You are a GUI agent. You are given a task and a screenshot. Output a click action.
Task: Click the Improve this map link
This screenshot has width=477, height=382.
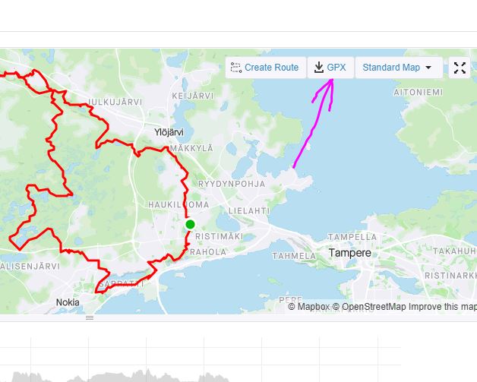(443, 307)
